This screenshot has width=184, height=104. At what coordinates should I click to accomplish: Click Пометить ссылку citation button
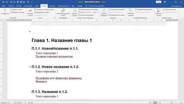coord(158,12)
